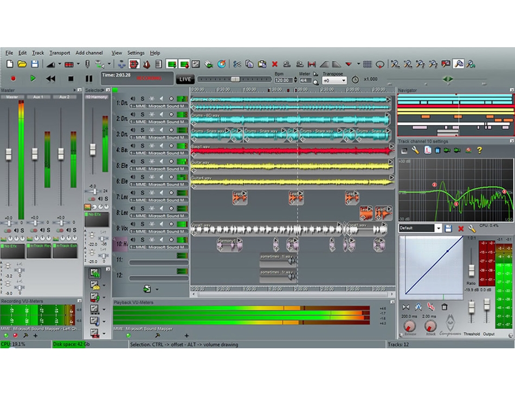Open the Add channel menu
This screenshot has width=515, height=396.
(x=89, y=53)
